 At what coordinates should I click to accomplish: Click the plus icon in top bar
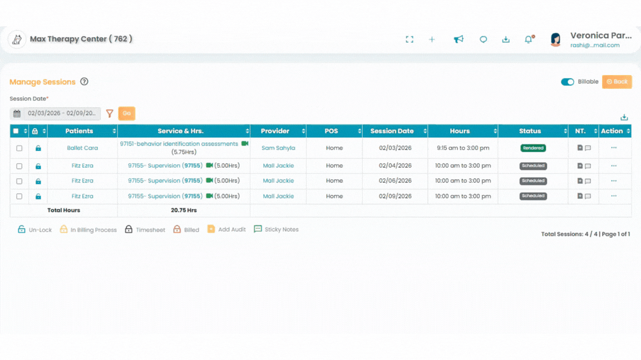tap(432, 39)
